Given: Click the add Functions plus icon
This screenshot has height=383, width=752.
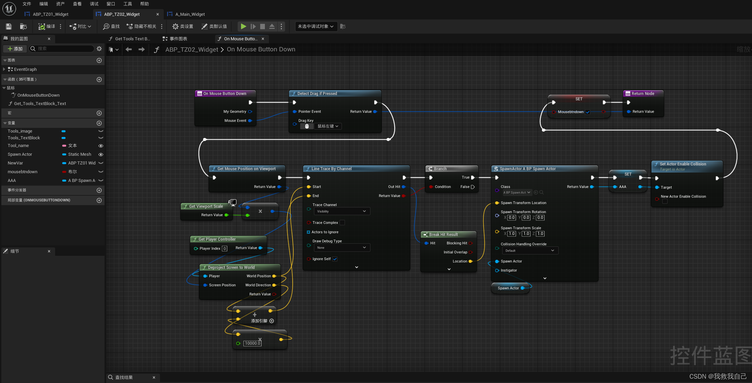Looking at the screenshot, I should [x=99, y=80].
